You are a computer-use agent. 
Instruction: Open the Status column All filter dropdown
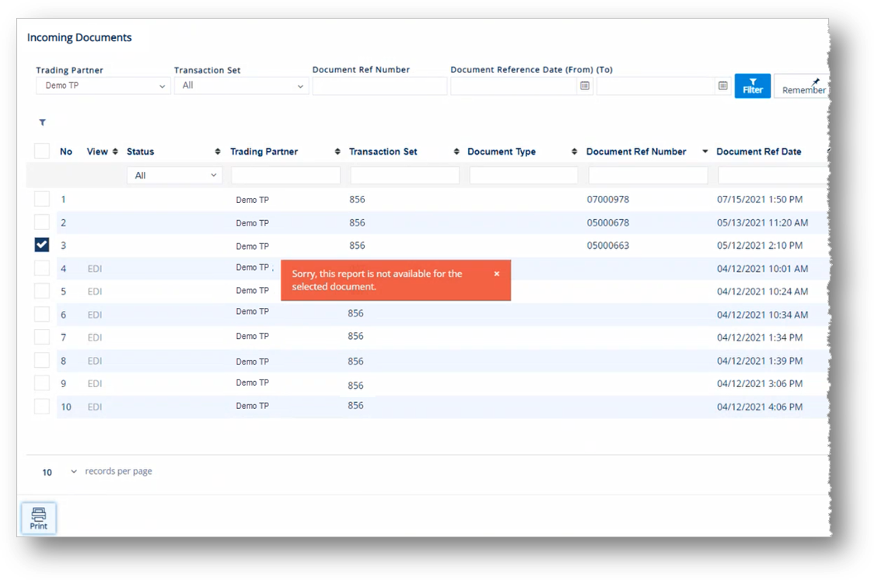tap(174, 176)
